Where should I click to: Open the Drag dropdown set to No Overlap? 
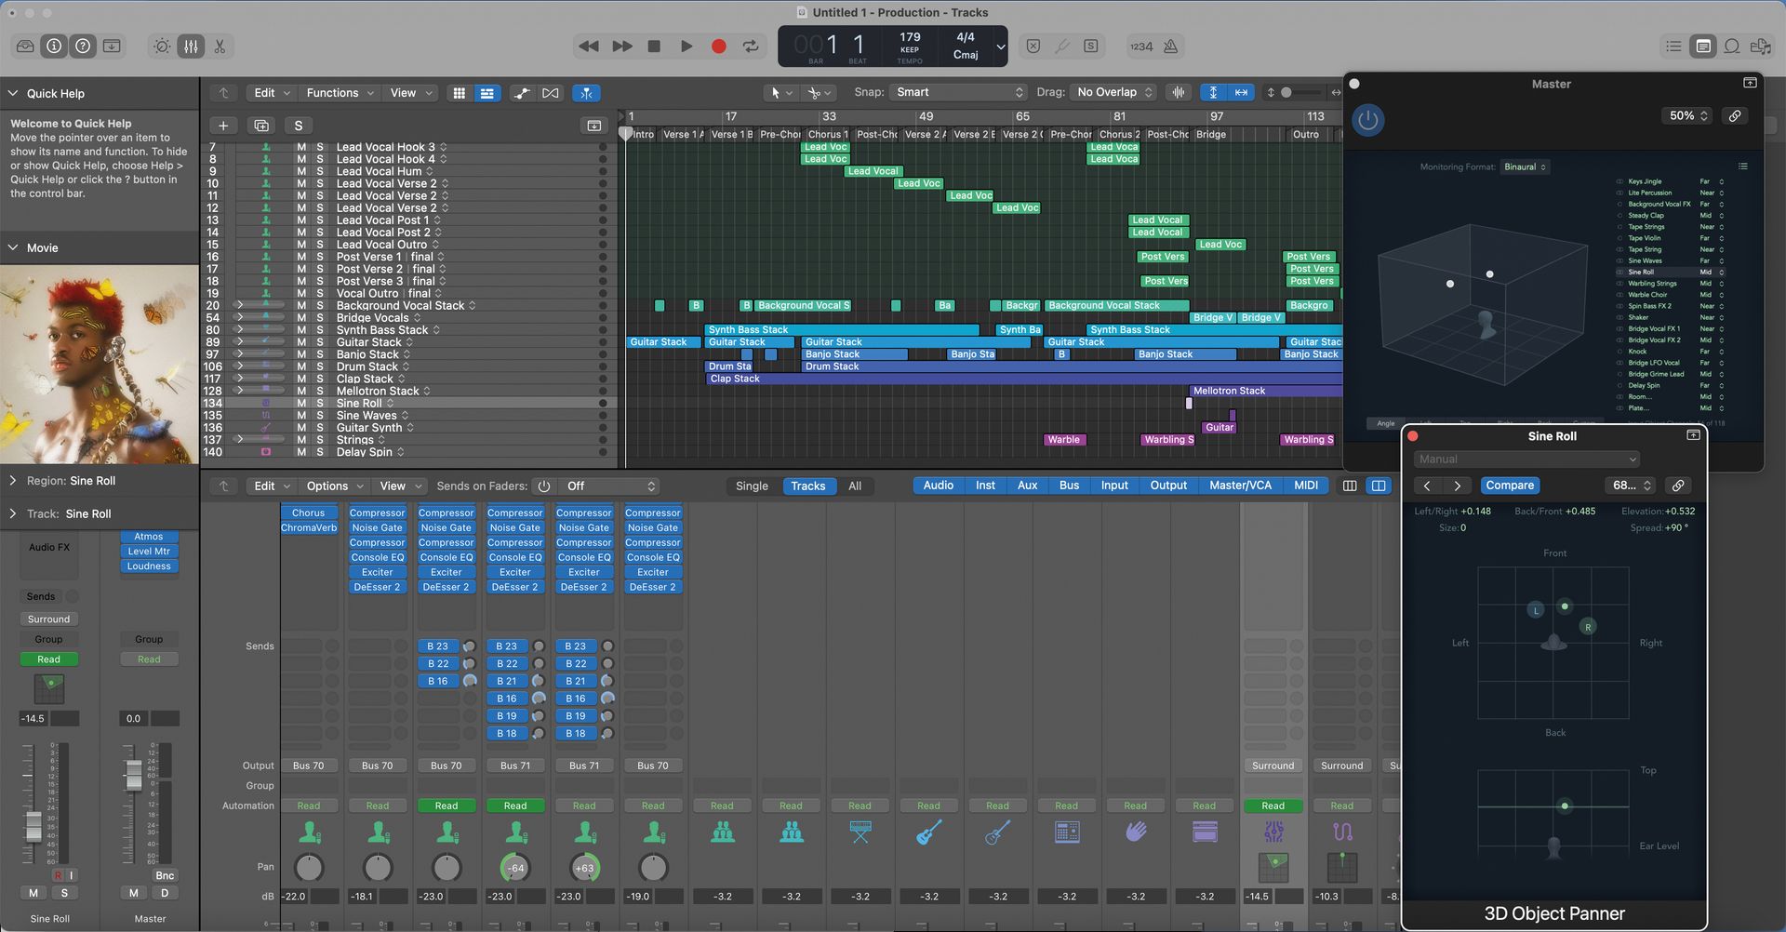pos(1113,92)
